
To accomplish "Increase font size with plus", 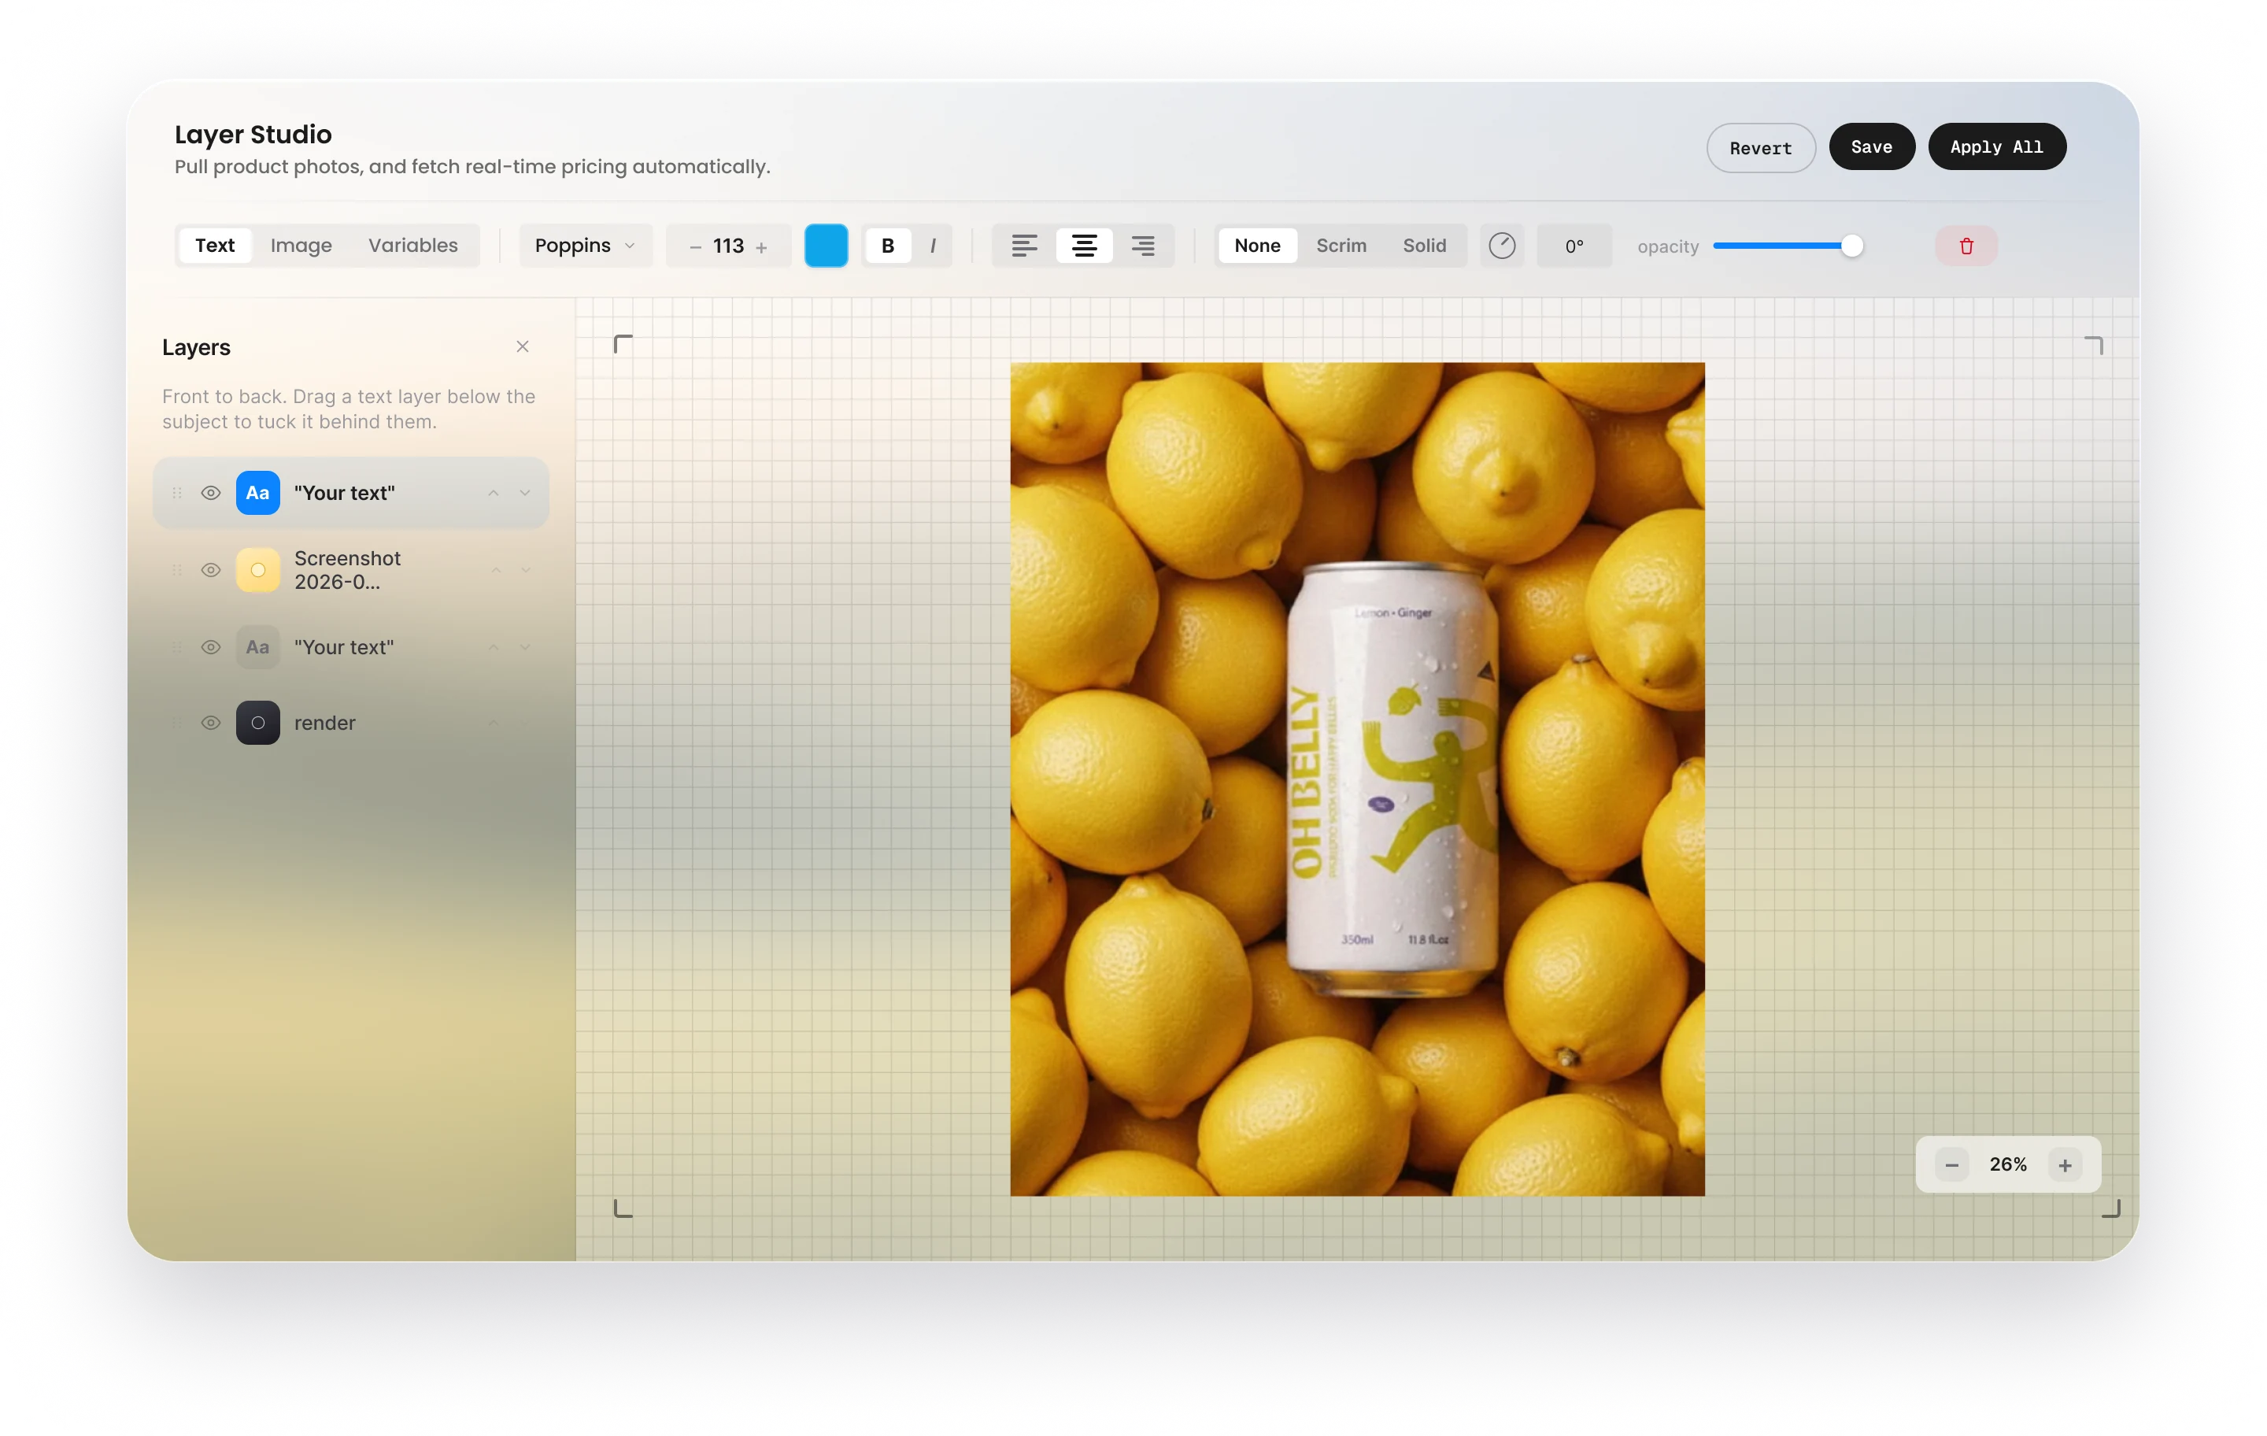I will click(x=760, y=246).
